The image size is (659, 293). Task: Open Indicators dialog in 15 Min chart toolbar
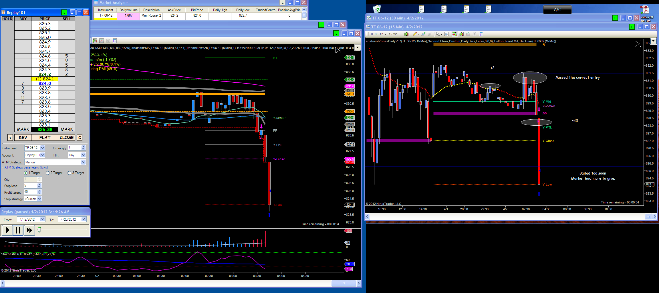[468, 34]
